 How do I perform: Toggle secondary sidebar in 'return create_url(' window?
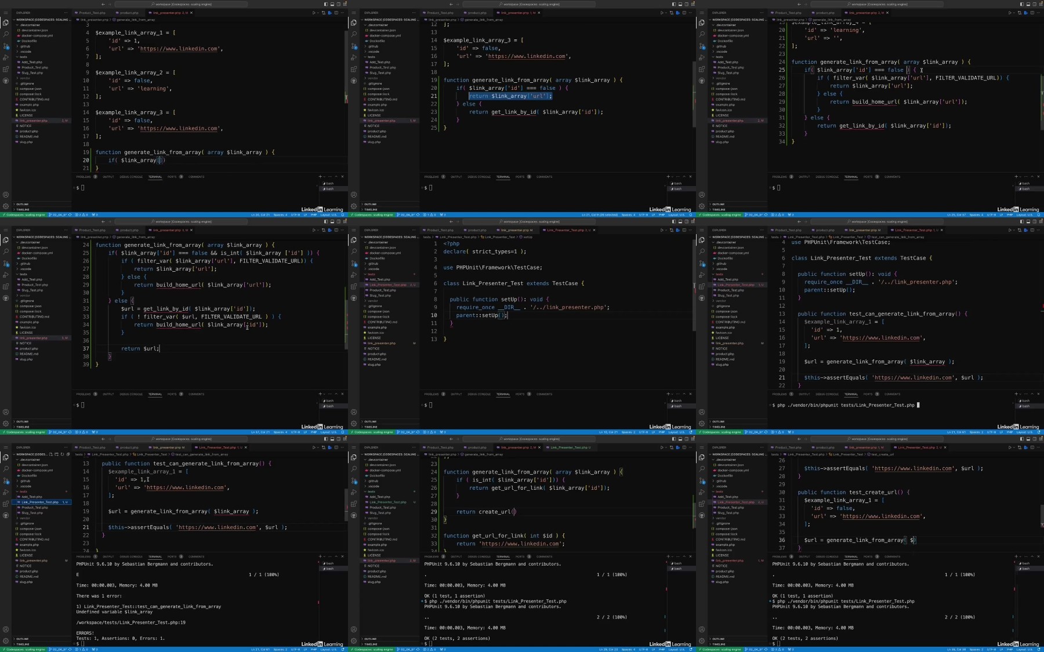pos(686,439)
